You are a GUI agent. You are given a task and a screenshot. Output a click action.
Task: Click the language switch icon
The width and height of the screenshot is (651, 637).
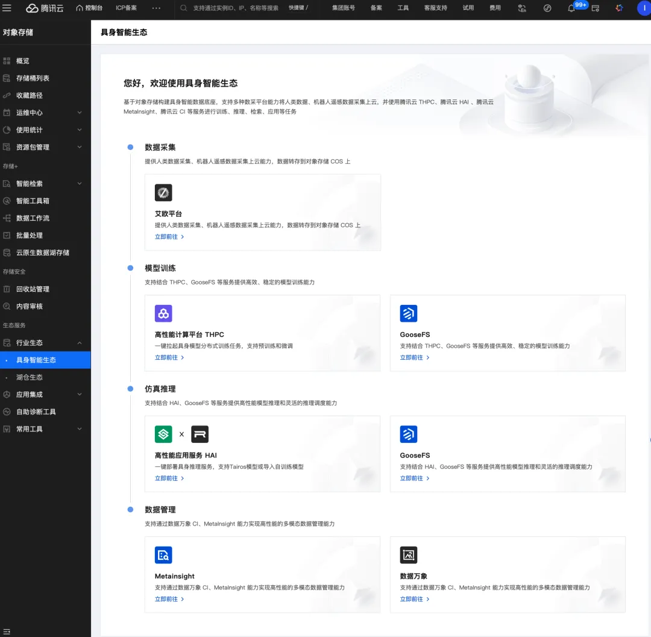pos(522,8)
